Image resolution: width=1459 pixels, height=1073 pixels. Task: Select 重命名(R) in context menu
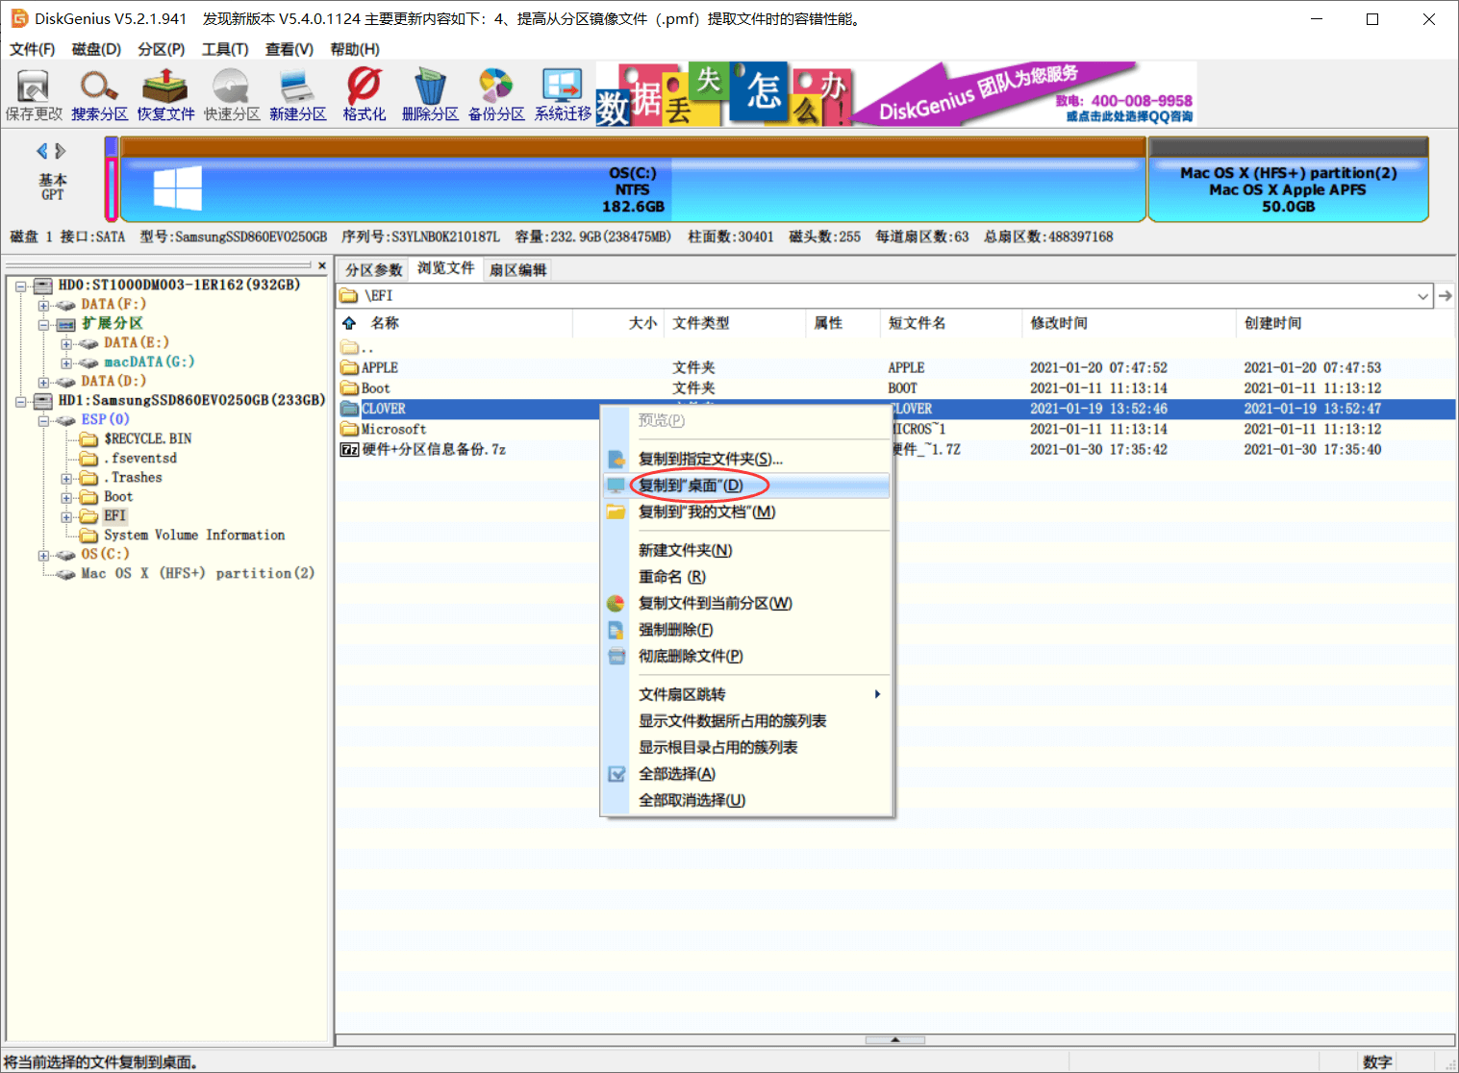(x=746, y=577)
